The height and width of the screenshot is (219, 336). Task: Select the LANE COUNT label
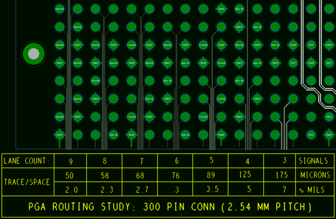point(26,161)
